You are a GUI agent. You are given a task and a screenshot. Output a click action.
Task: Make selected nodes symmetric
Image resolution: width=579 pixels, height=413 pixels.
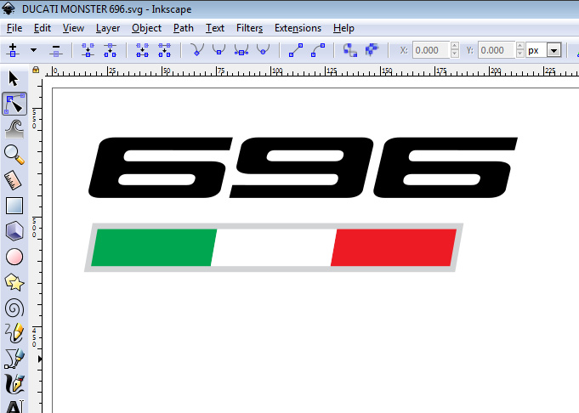pos(241,49)
